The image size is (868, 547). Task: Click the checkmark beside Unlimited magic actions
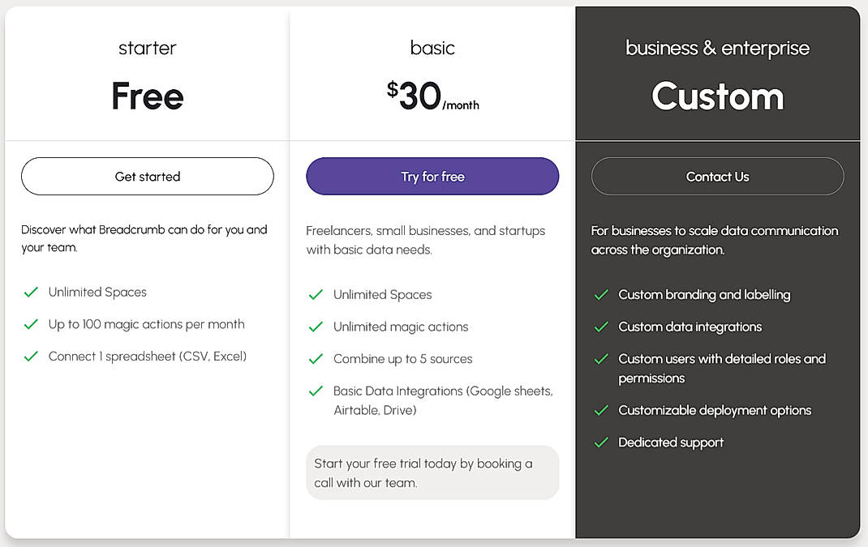click(x=316, y=327)
